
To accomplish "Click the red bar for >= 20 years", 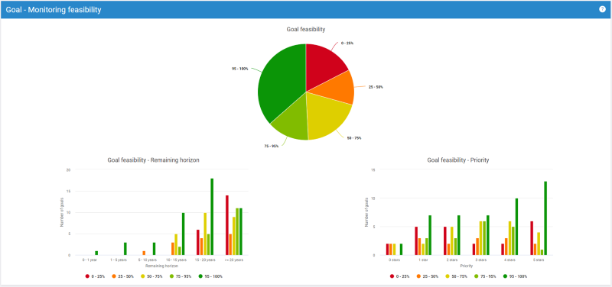I will [x=226, y=225].
